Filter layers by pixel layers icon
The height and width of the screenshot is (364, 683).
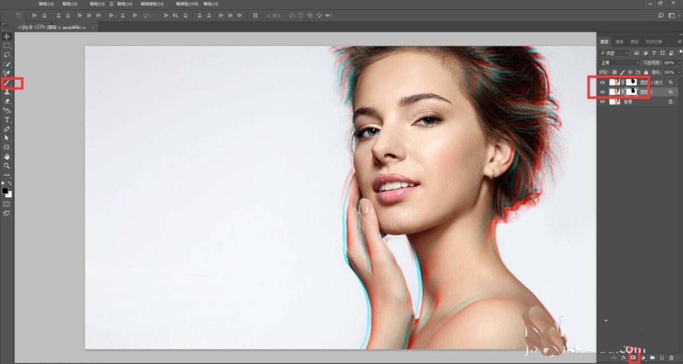click(636, 53)
